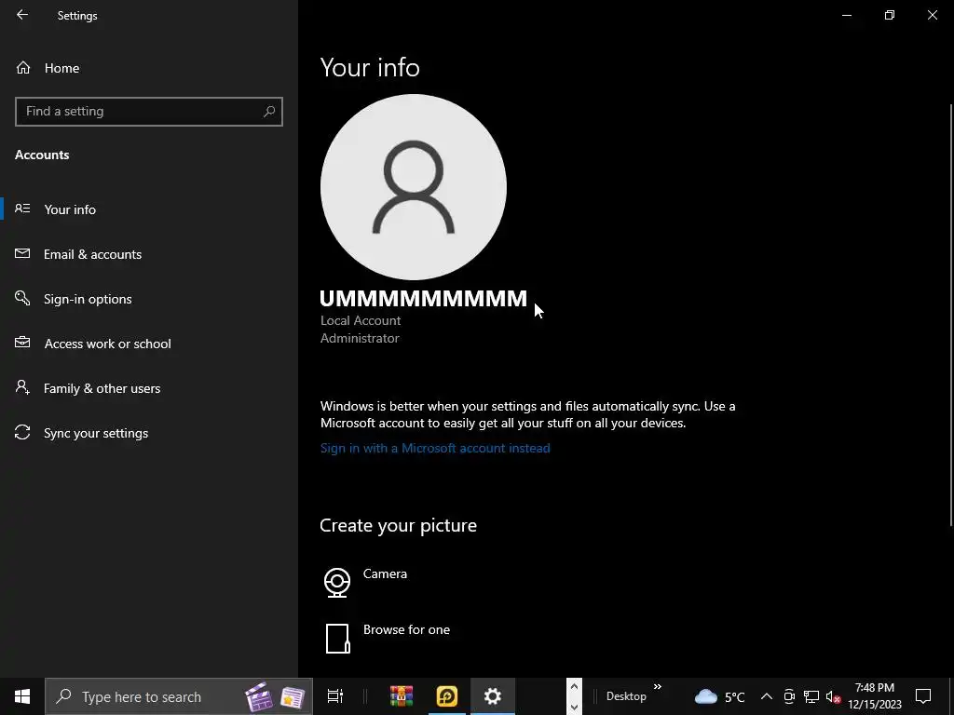Image resolution: width=954 pixels, height=715 pixels.
Task: Open Sync your settings
Action: click(148, 433)
